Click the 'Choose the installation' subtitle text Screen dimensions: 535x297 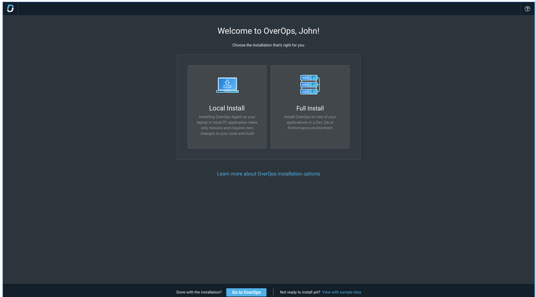tap(268, 45)
